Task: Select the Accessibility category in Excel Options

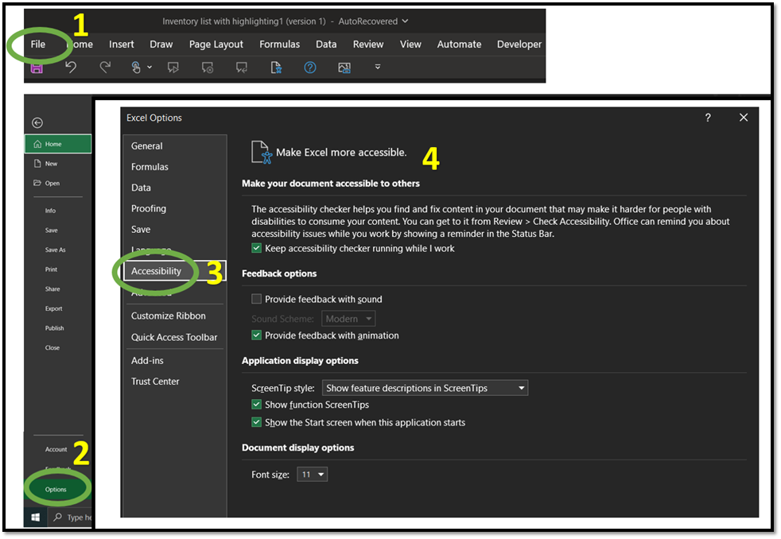Action: tap(157, 271)
